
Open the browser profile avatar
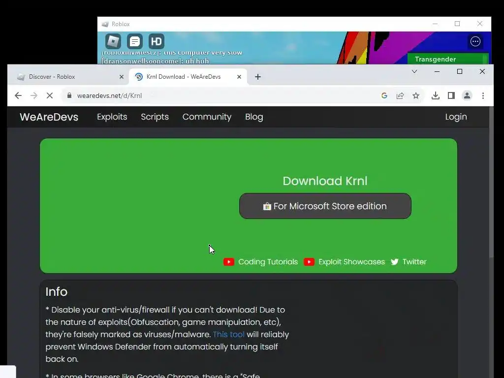click(x=467, y=95)
